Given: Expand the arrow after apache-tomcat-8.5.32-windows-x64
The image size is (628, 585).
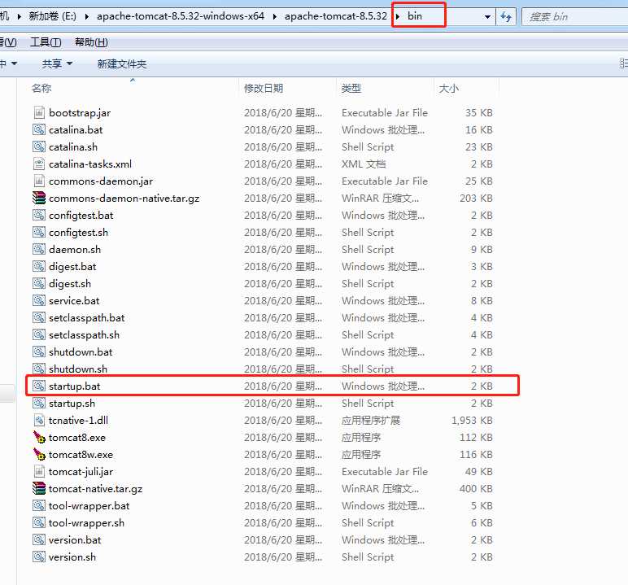Looking at the screenshot, I should click(x=275, y=17).
